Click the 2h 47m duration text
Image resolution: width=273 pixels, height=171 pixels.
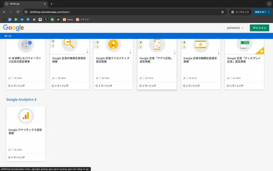[x=149, y=78]
